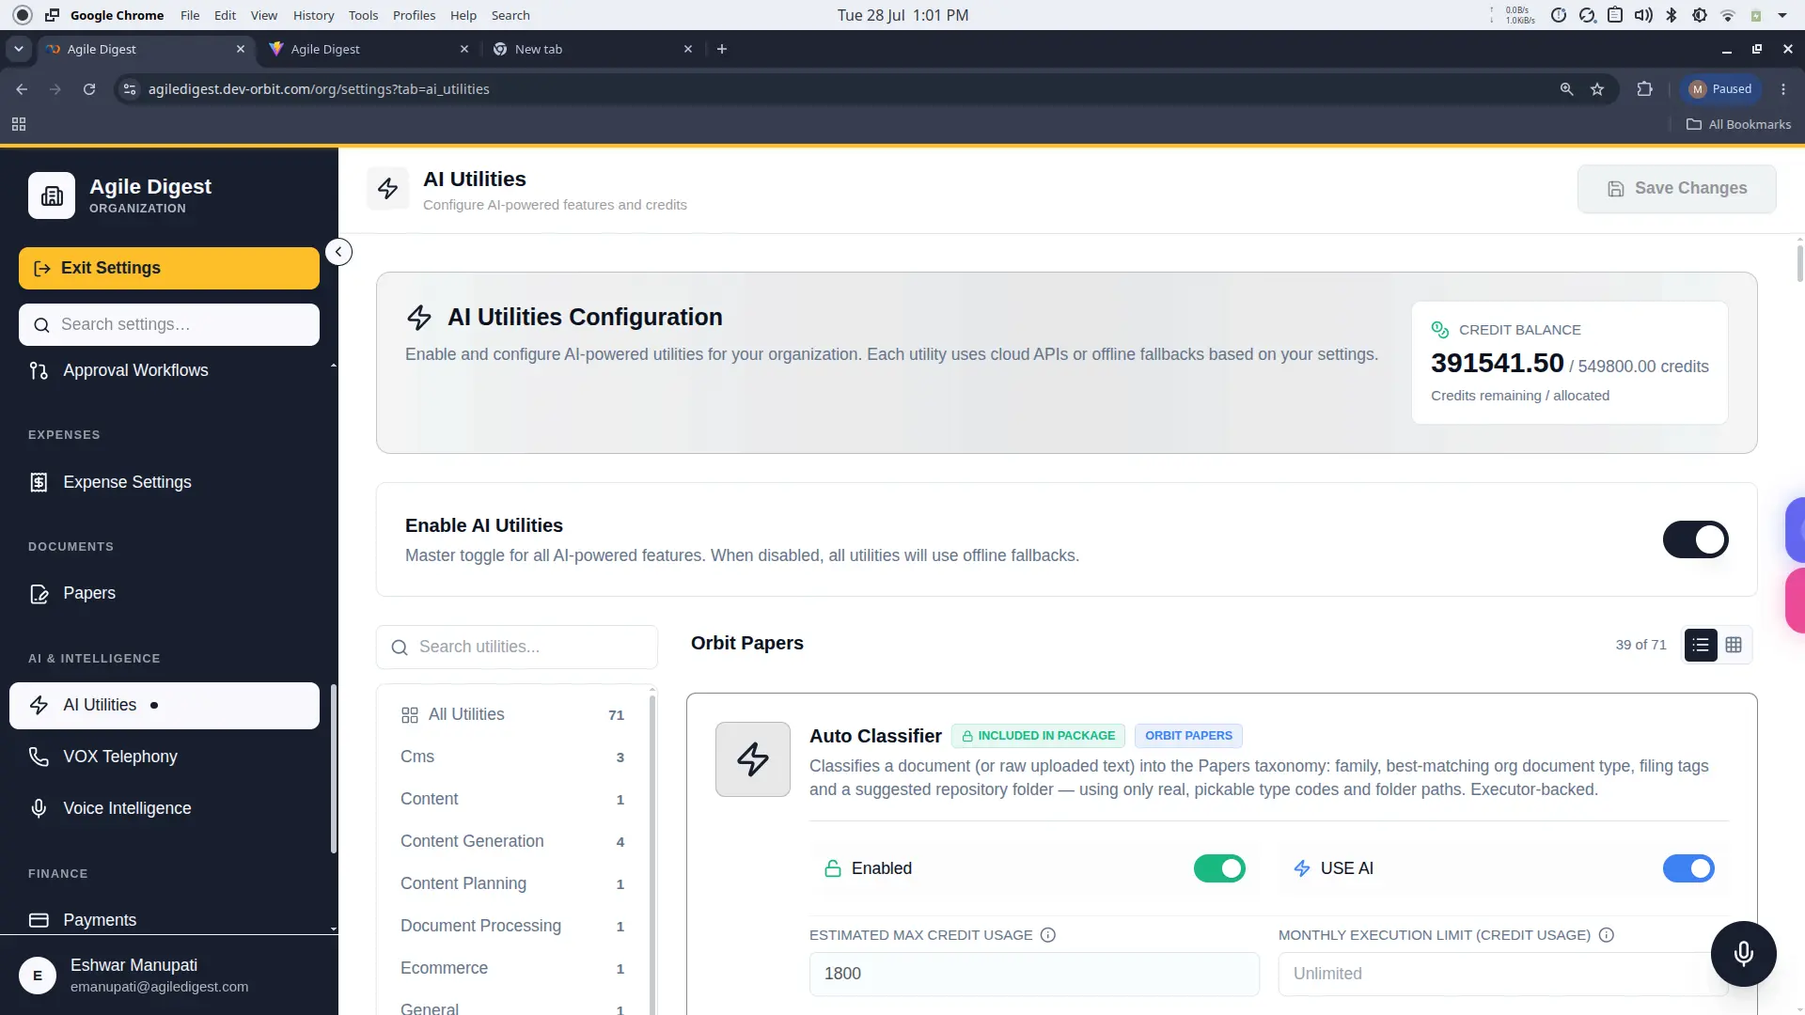Image resolution: width=1805 pixels, height=1015 pixels.
Task: Filter by All Utilities category
Action: point(512,714)
